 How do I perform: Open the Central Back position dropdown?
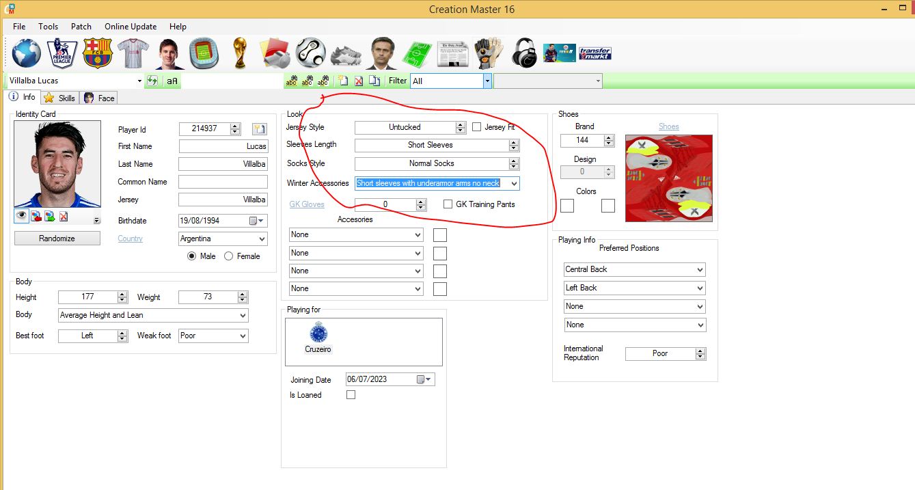(700, 270)
